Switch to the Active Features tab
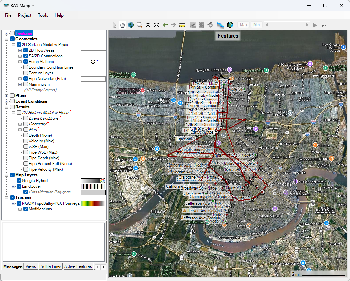Image resolution: width=350 pixels, height=281 pixels. (x=78, y=266)
